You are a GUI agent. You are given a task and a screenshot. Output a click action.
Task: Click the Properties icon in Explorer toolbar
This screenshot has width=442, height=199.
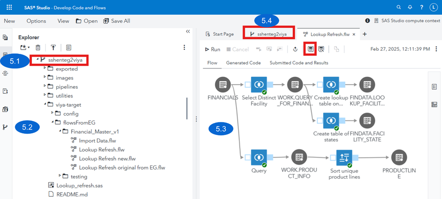[69, 48]
